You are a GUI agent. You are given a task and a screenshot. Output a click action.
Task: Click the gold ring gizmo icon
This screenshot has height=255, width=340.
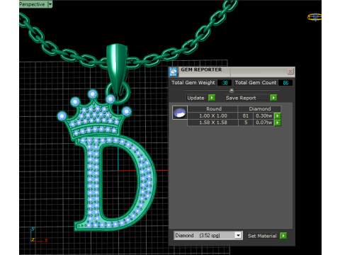(314, 17)
